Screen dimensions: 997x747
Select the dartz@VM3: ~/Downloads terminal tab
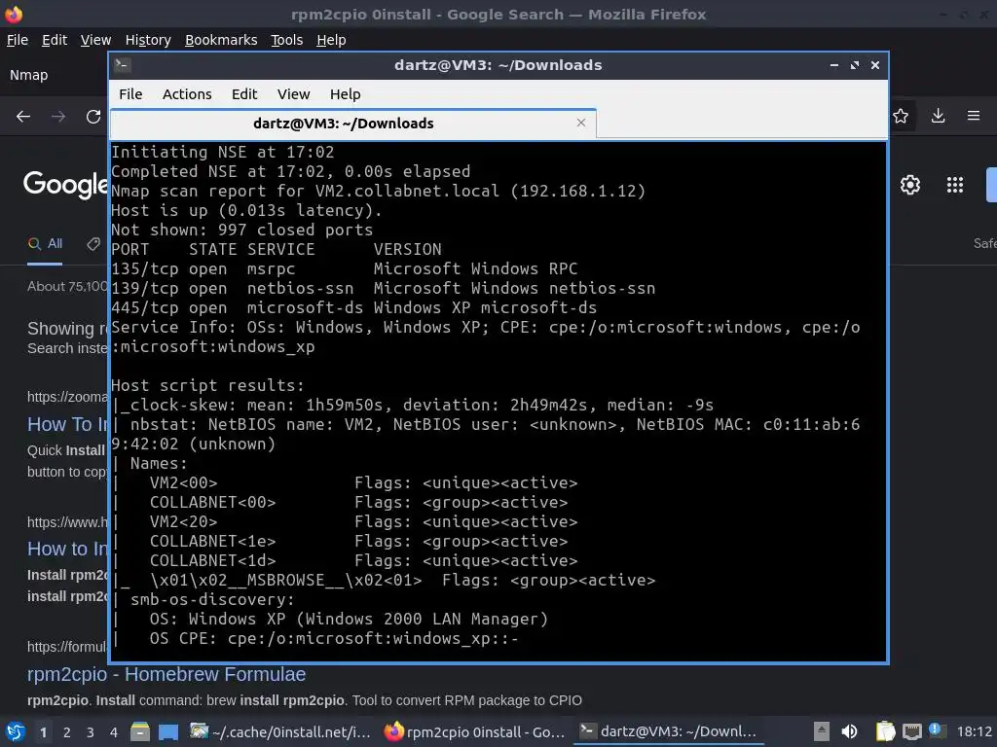click(x=352, y=124)
